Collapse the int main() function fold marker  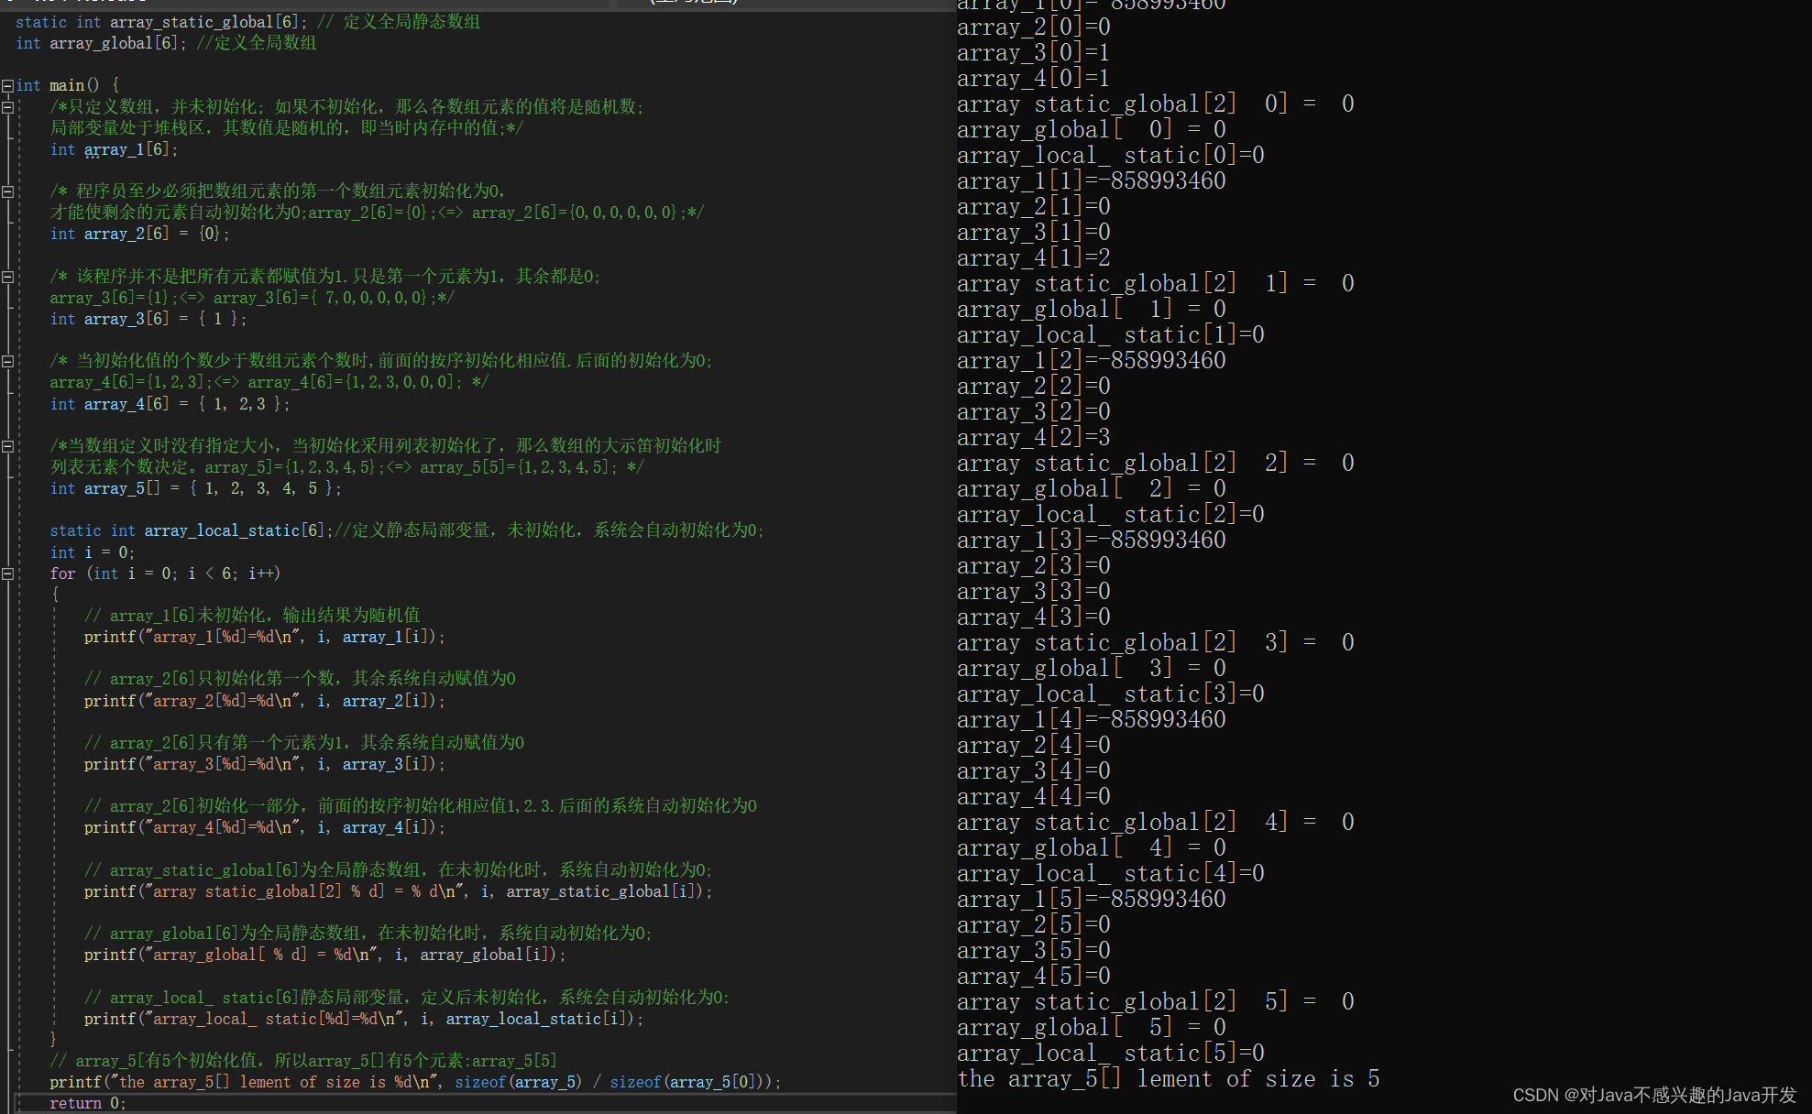coord(7,86)
